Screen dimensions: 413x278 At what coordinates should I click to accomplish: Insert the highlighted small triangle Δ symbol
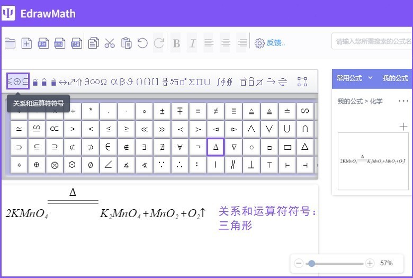tap(216, 147)
